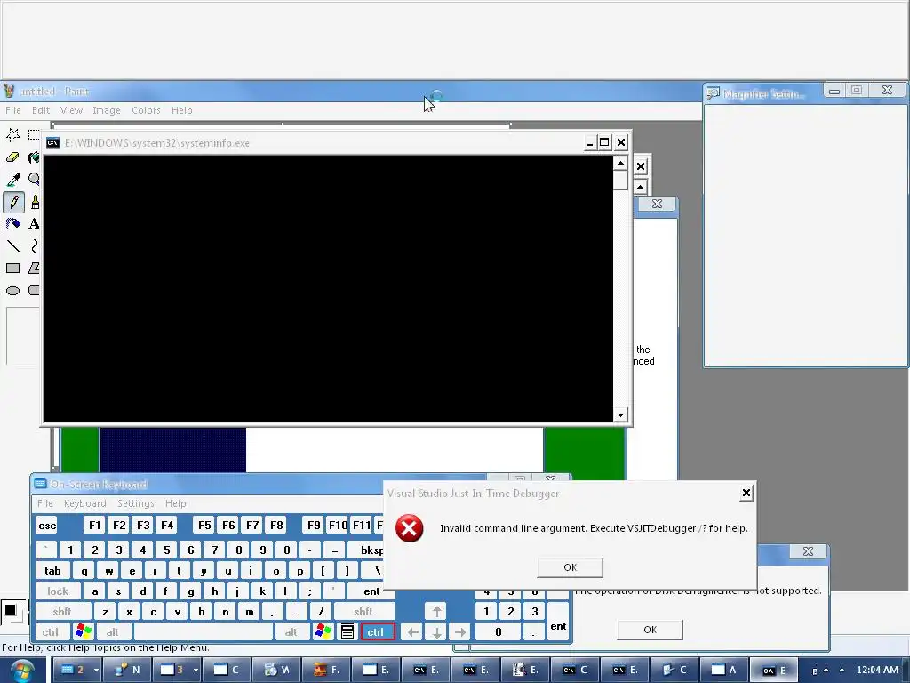Choose the Ellipse shape tool
This screenshot has height=683, width=910.
tap(13, 291)
